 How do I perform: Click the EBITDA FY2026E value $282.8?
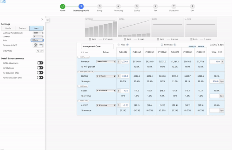pyautogui.click(x=162, y=76)
